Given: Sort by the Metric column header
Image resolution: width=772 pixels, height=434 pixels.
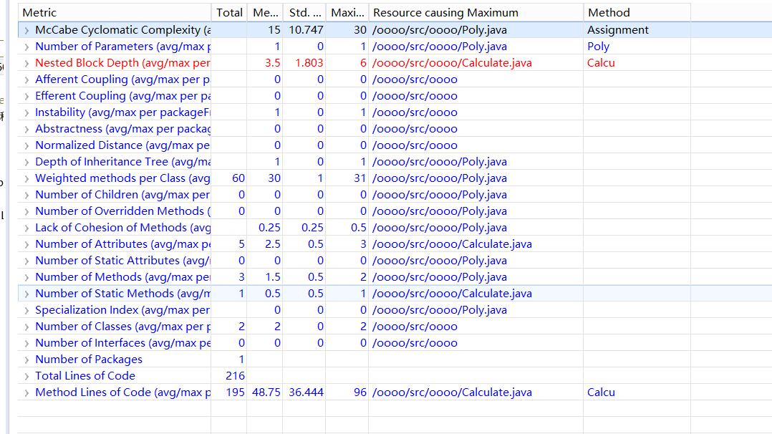Looking at the screenshot, I should pyautogui.click(x=115, y=13).
